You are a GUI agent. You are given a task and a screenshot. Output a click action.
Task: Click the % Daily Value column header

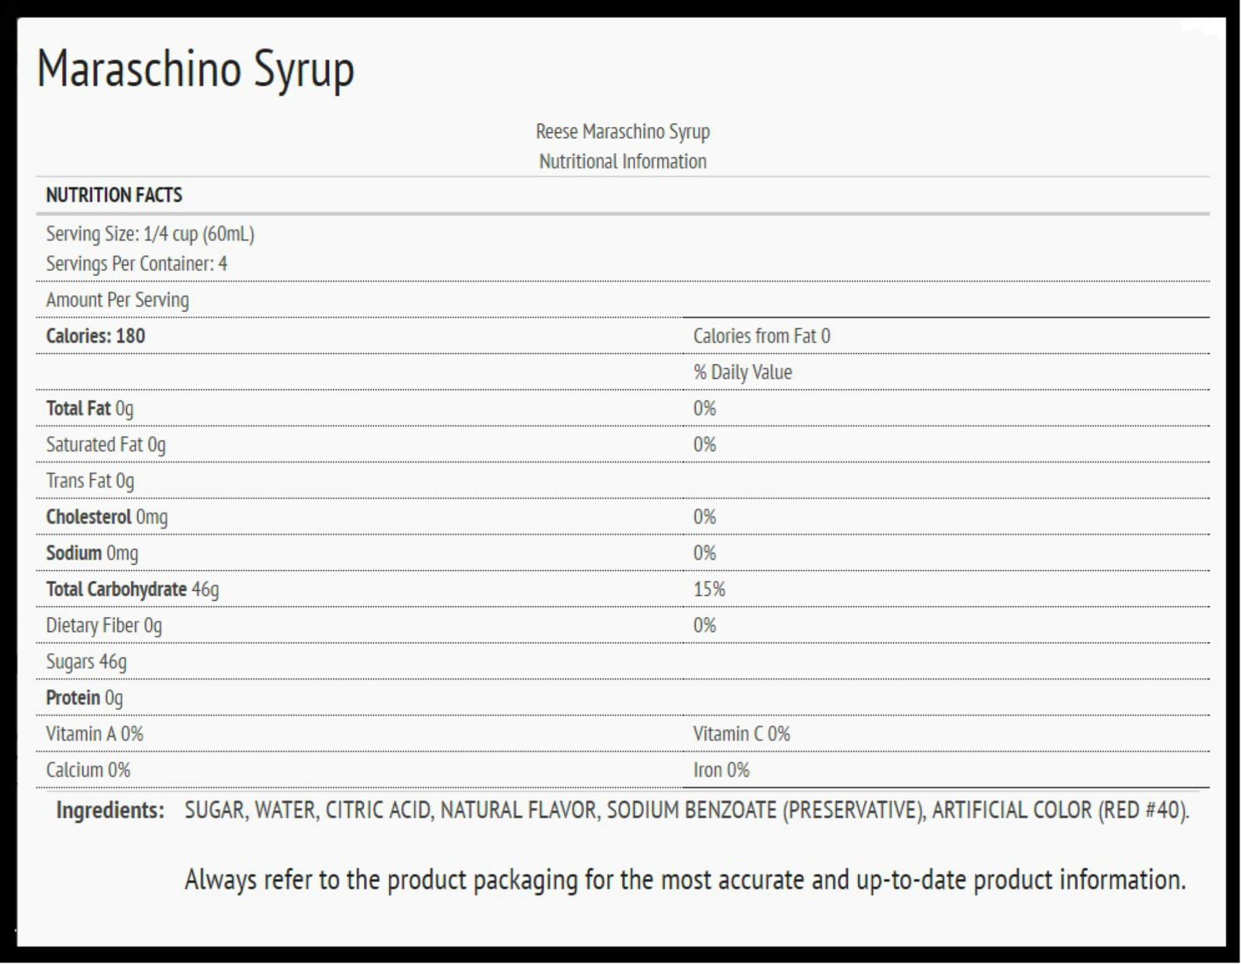point(742,372)
